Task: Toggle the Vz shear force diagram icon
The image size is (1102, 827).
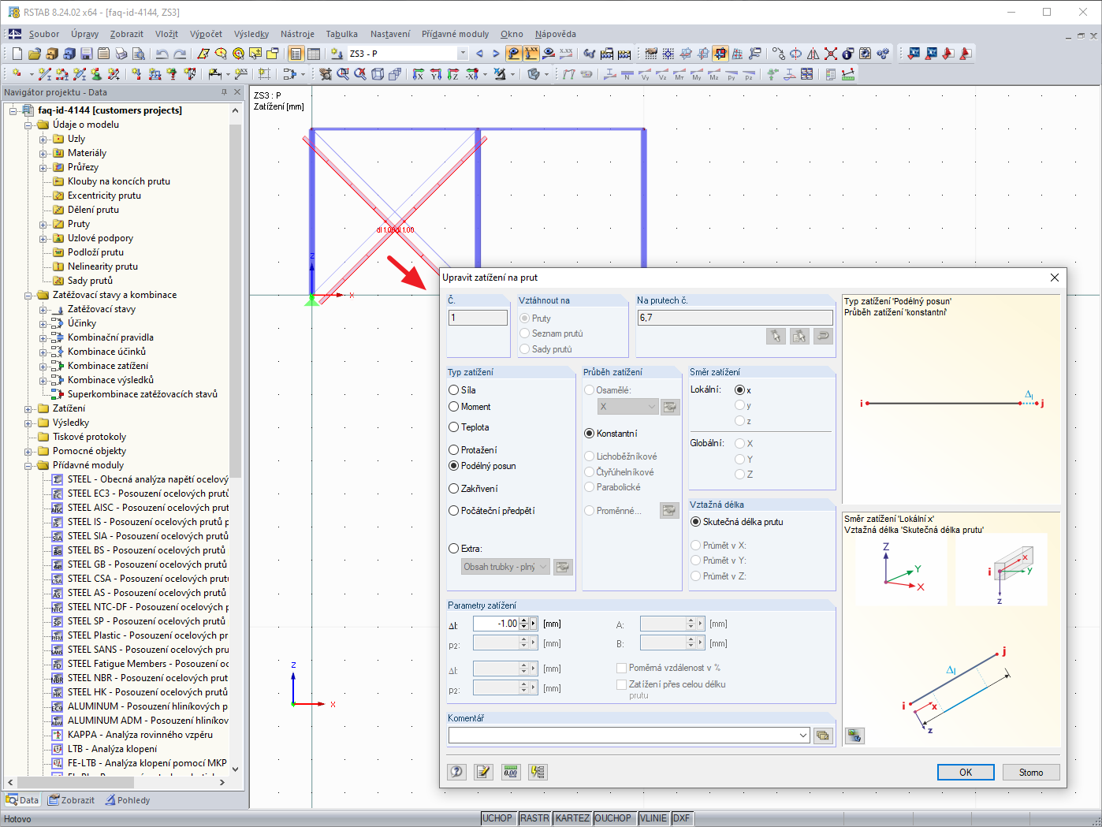Action: click(x=662, y=74)
